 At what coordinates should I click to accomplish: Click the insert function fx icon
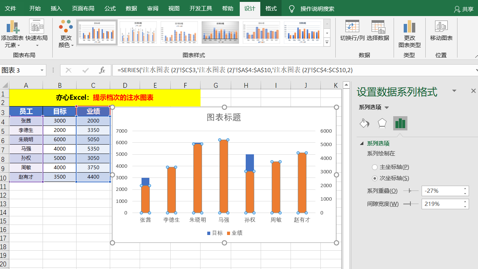pyautogui.click(x=102, y=70)
